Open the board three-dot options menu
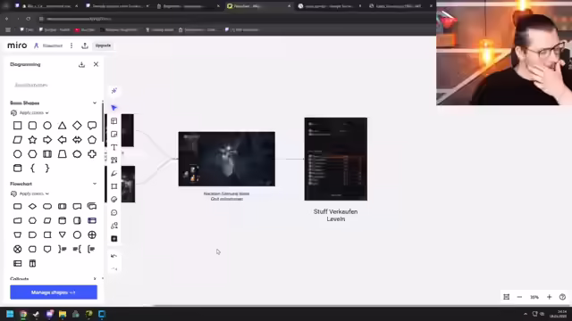The image size is (572, 321). coord(71,45)
